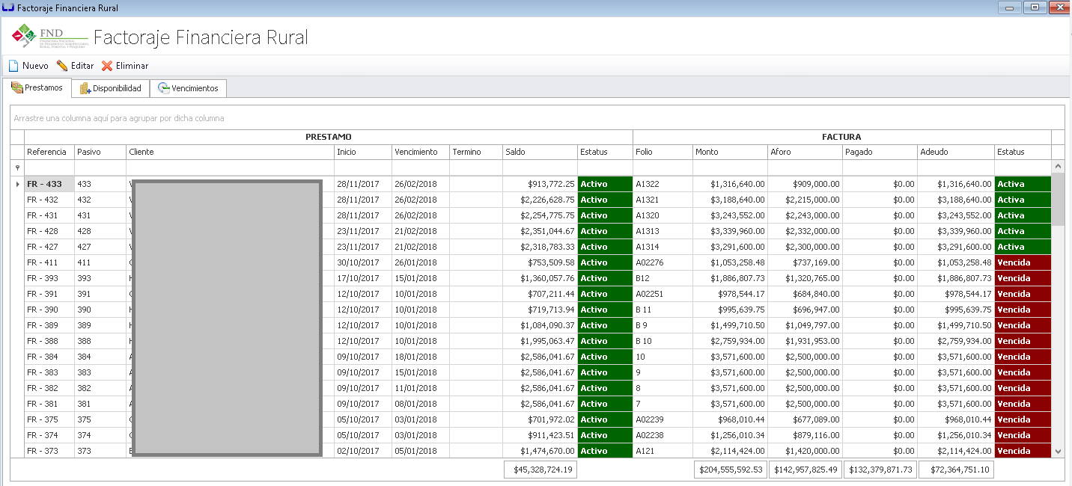This screenshot has width=1072, height=486.
Task: Click the Pagado total $132,379,871.73
Action: (880, 470)
